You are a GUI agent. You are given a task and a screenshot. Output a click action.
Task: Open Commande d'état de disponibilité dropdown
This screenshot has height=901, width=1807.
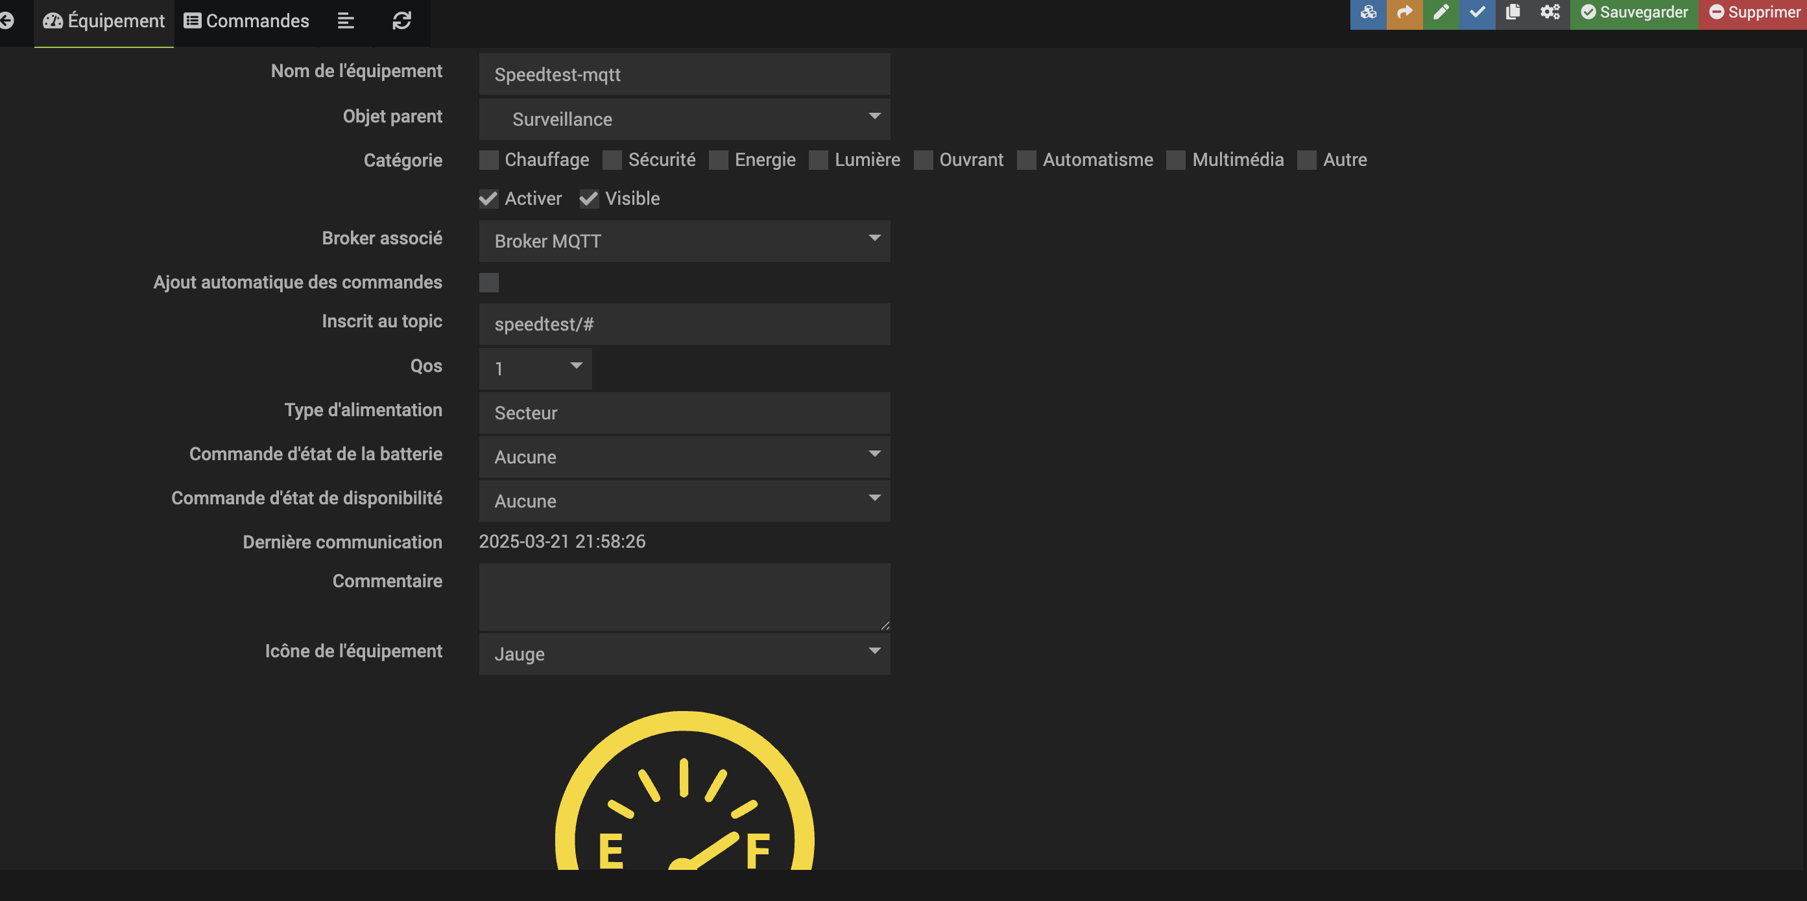(685, 500)
